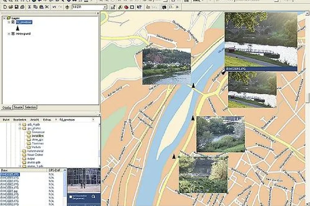Select the Neuer Ordner folder
This screenshot has height=206, width=310.
tap(33, 155)
